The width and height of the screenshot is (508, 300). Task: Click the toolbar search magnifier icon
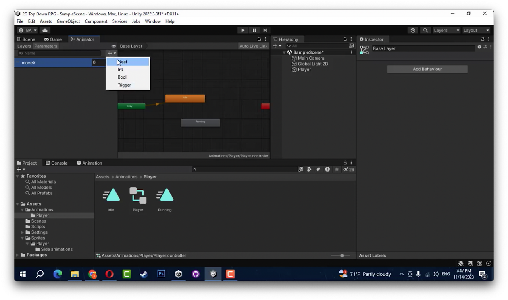click(425, 30)
